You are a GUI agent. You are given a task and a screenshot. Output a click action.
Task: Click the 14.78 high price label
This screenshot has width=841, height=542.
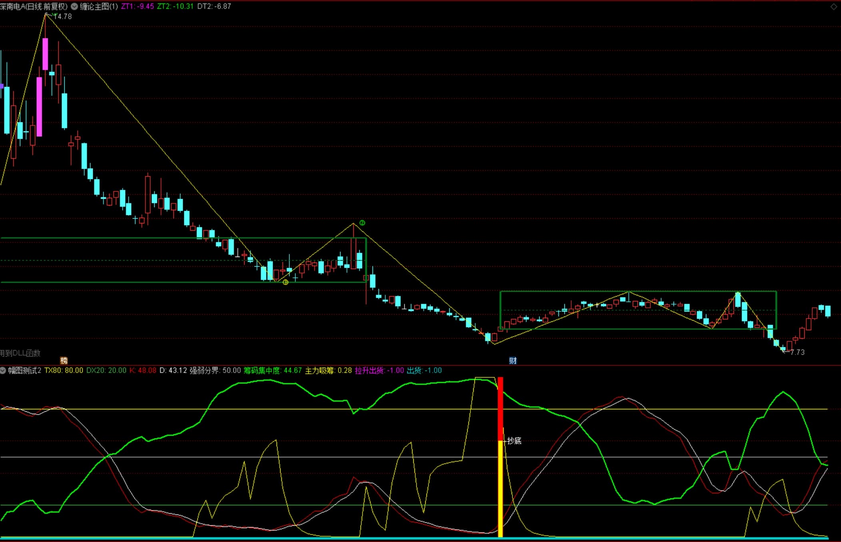[x=63, y=16]
